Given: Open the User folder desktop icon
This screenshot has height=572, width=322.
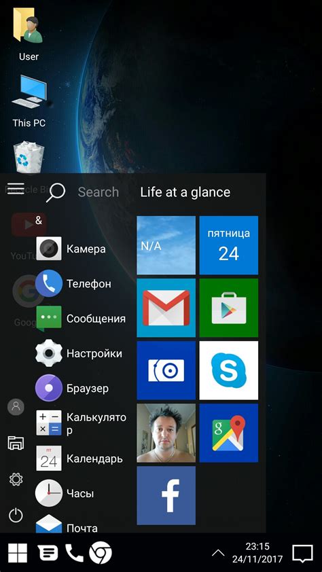Looking at the screenshot, I should coord(29,26).
